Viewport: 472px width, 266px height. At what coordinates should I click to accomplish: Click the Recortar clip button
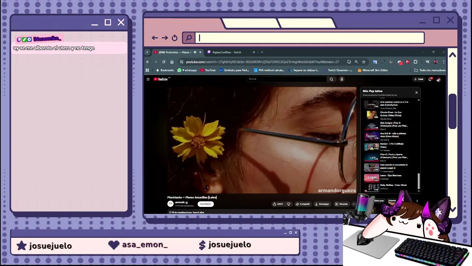click(x=341, y=204)
